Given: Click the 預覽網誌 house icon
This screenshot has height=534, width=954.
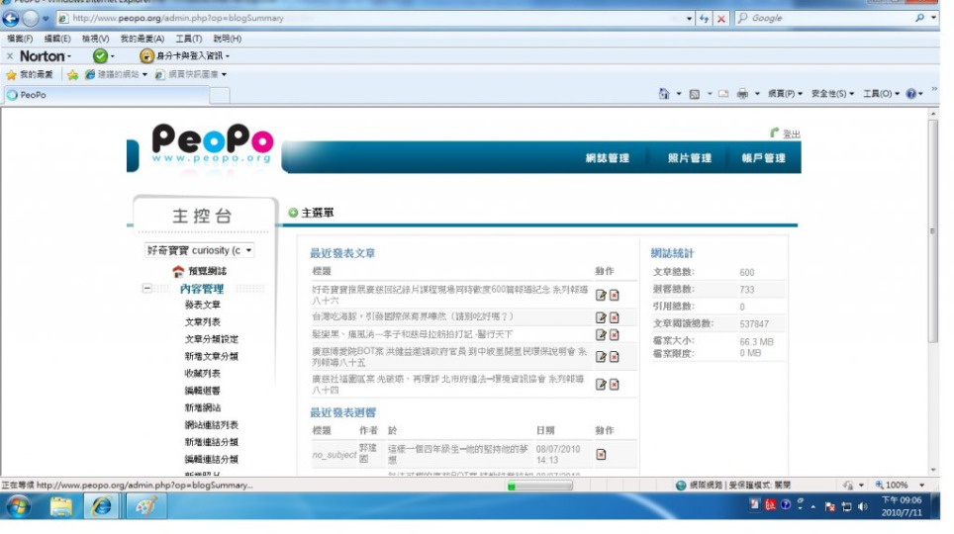Looking at the screenshot, I should point(178,271).
